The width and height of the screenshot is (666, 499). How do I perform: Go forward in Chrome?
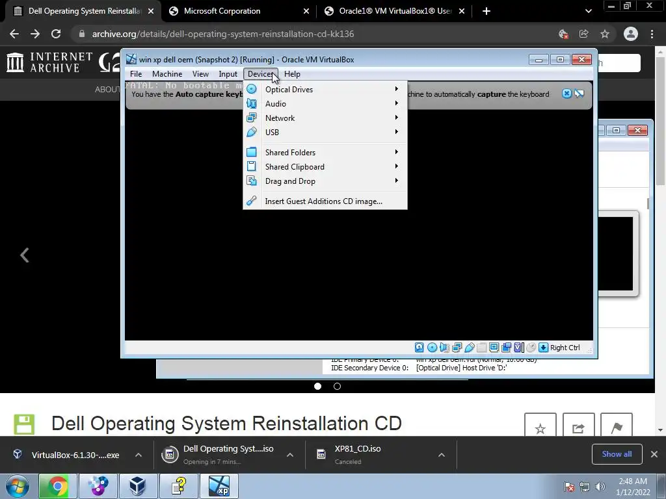point(35,34)
